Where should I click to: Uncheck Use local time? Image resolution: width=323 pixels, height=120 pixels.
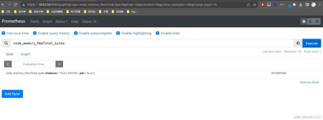point(4,33)
